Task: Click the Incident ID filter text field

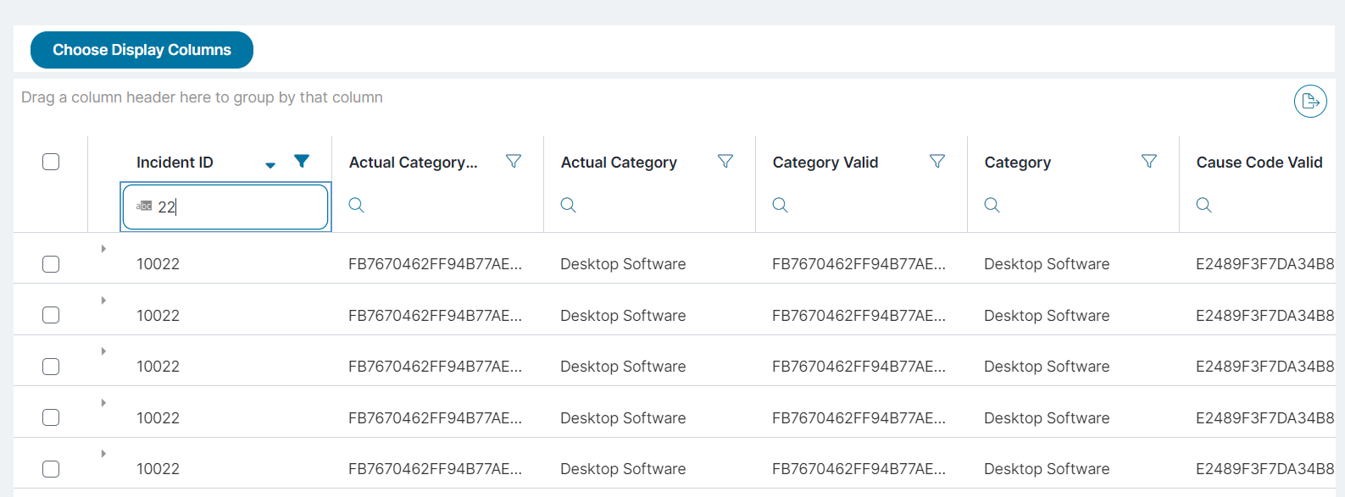Action: click(237, 207)
